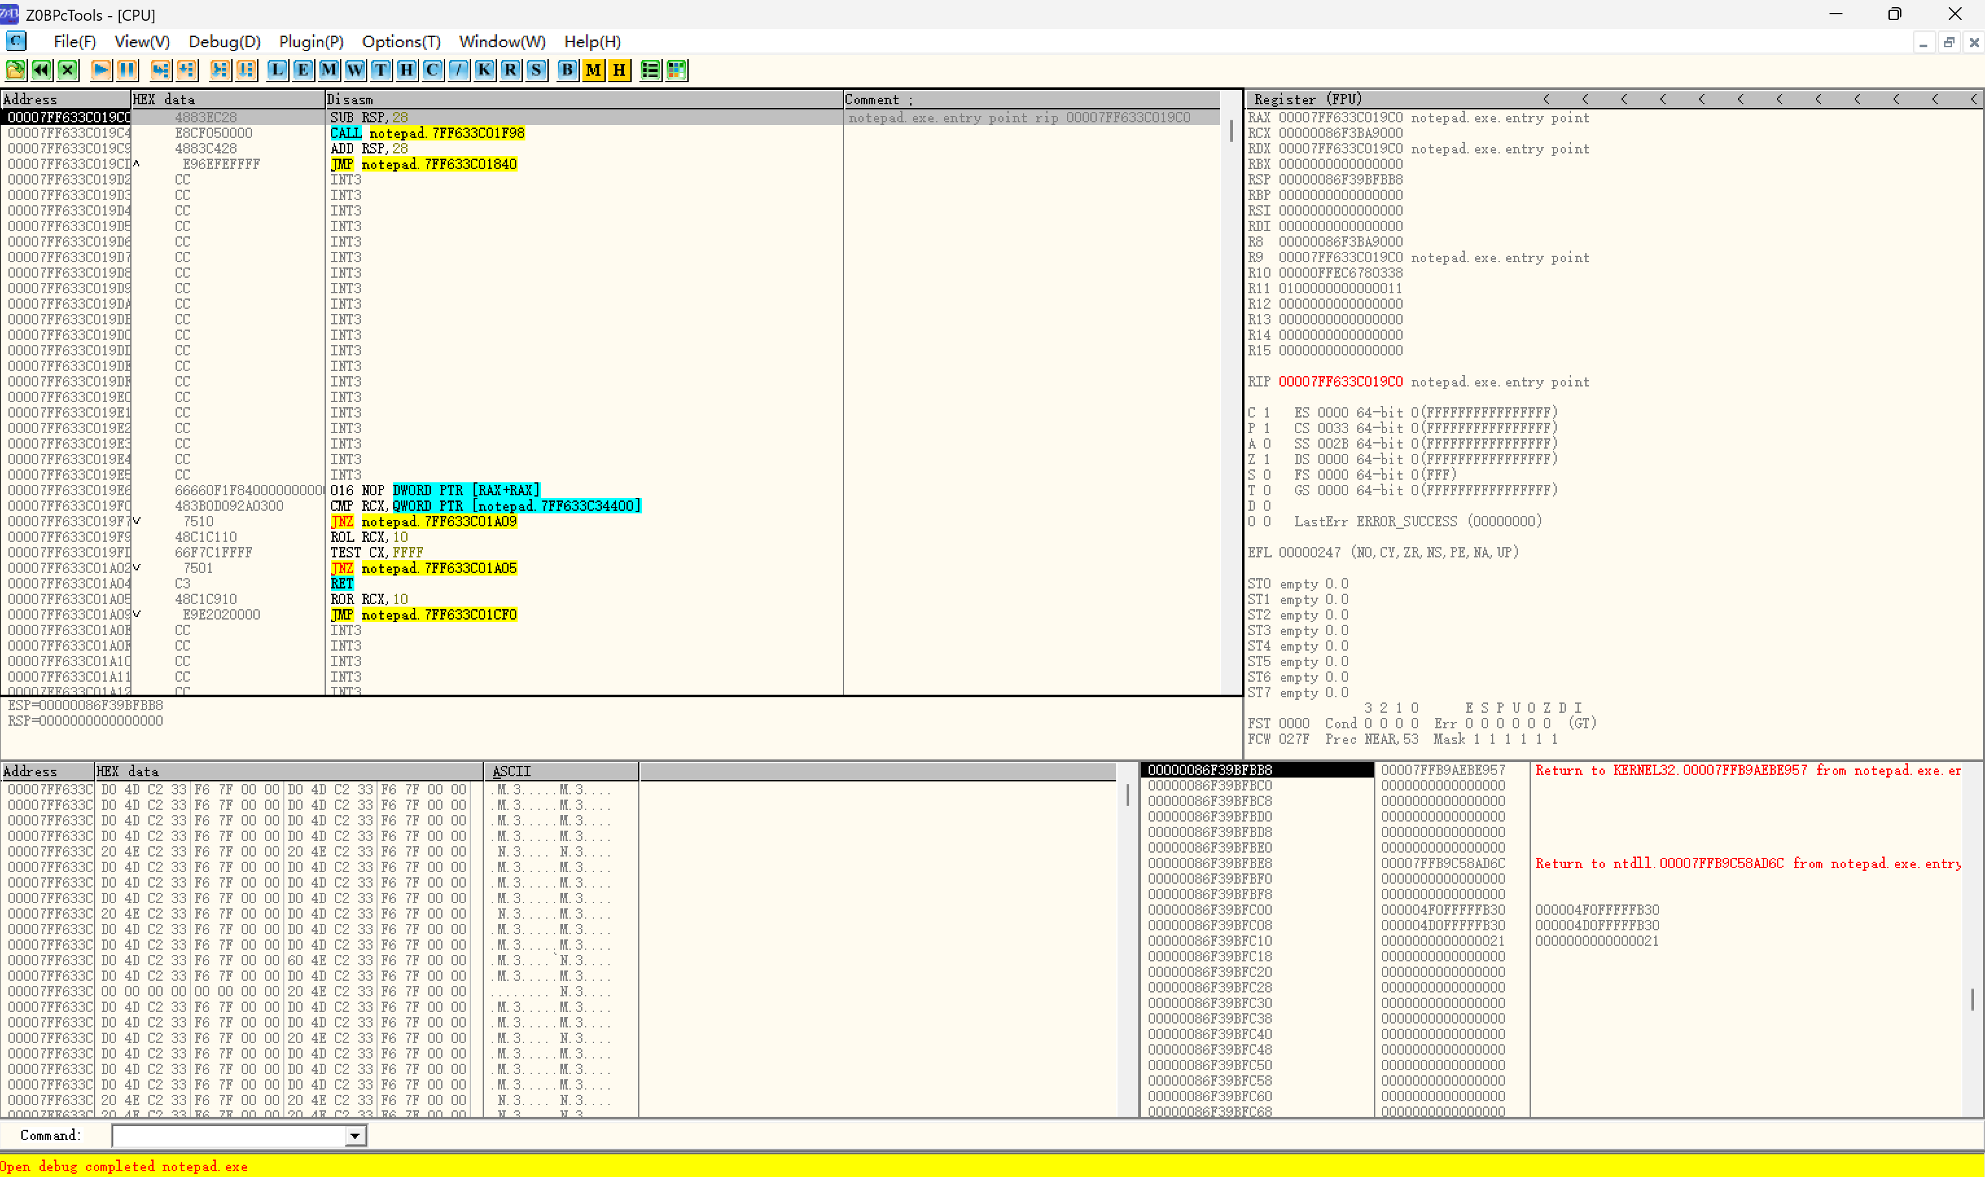Image resolution: width=1985 pixels, height=1177 pixels.
Task: Click the green list options icon
Action: pos(650,71)
